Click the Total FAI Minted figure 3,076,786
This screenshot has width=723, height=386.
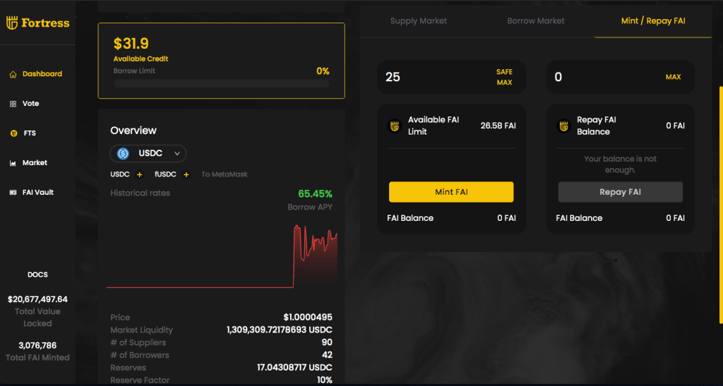pyautogui.click(x=37, y=346)
